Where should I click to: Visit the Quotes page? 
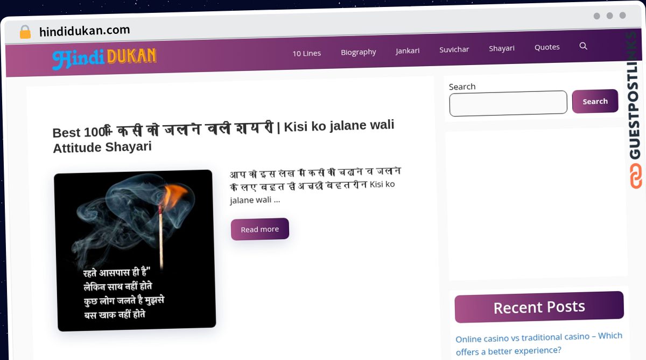click(547, 47)
